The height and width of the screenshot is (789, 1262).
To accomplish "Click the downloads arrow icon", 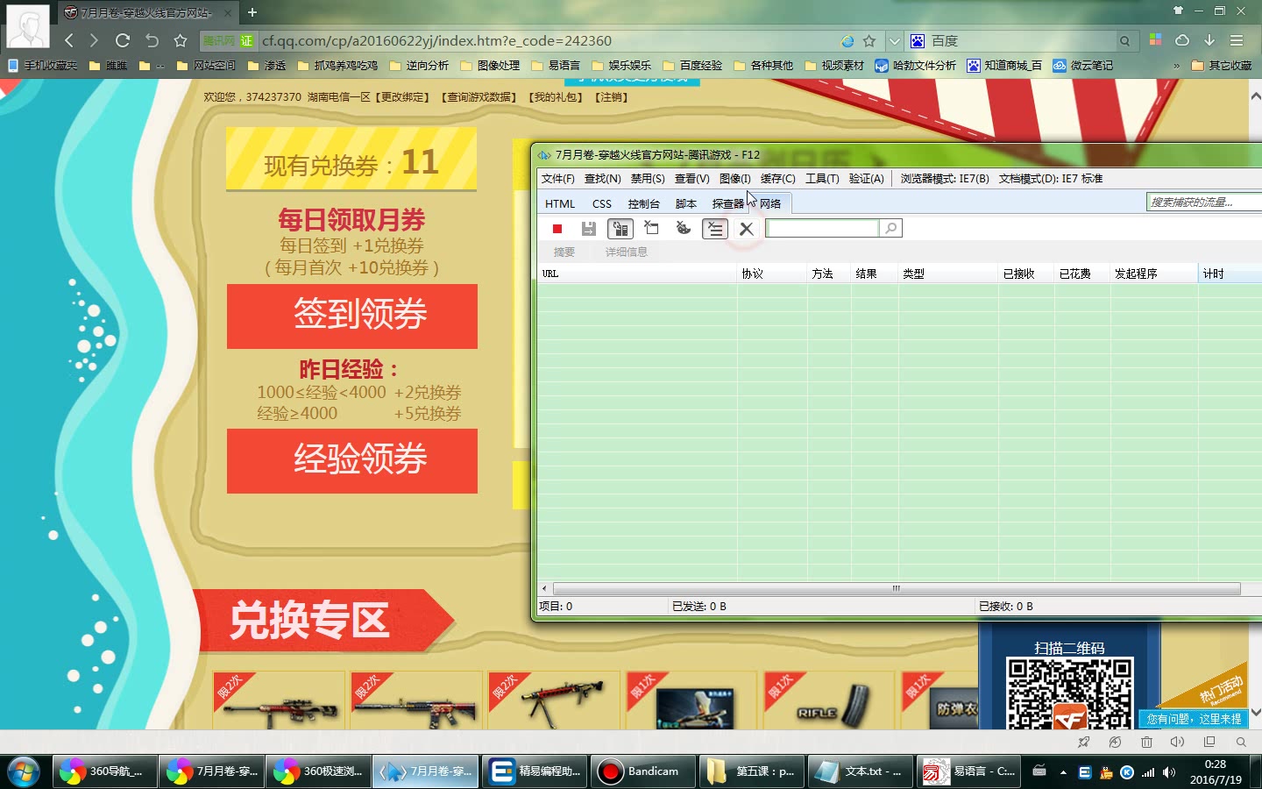I will click(x=1209, y=40).
